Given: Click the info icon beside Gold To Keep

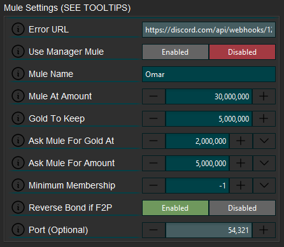Looking at the screenshot, I should (x=18, y=118).
